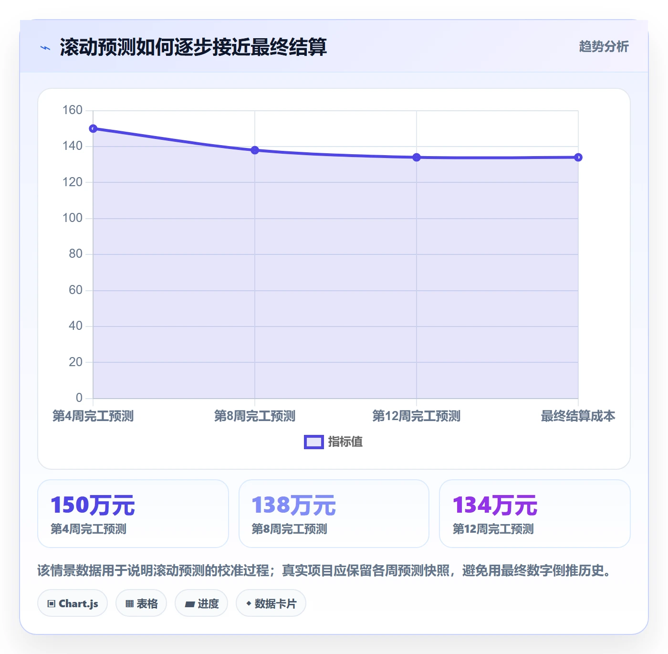
Task: Select the 第12周完工预测 data point on chart
Action: point(417,157)
